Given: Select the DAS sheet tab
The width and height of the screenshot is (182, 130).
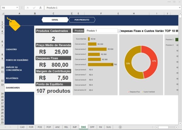Looking at the screenshot, I should tap(83, 127).
